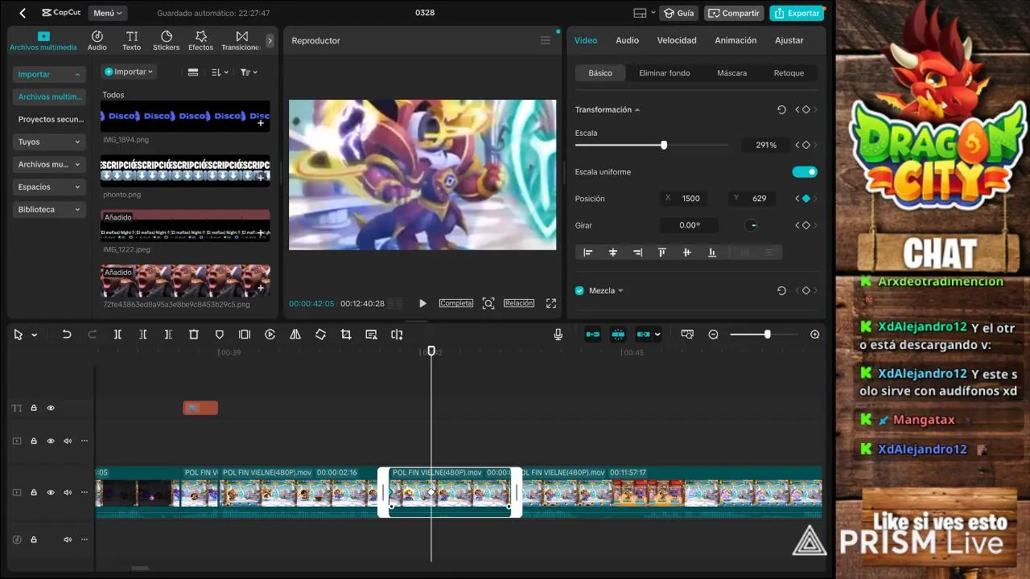Reset the Transformación settings
Screen dimensions: 1030x579
[781, 109]
